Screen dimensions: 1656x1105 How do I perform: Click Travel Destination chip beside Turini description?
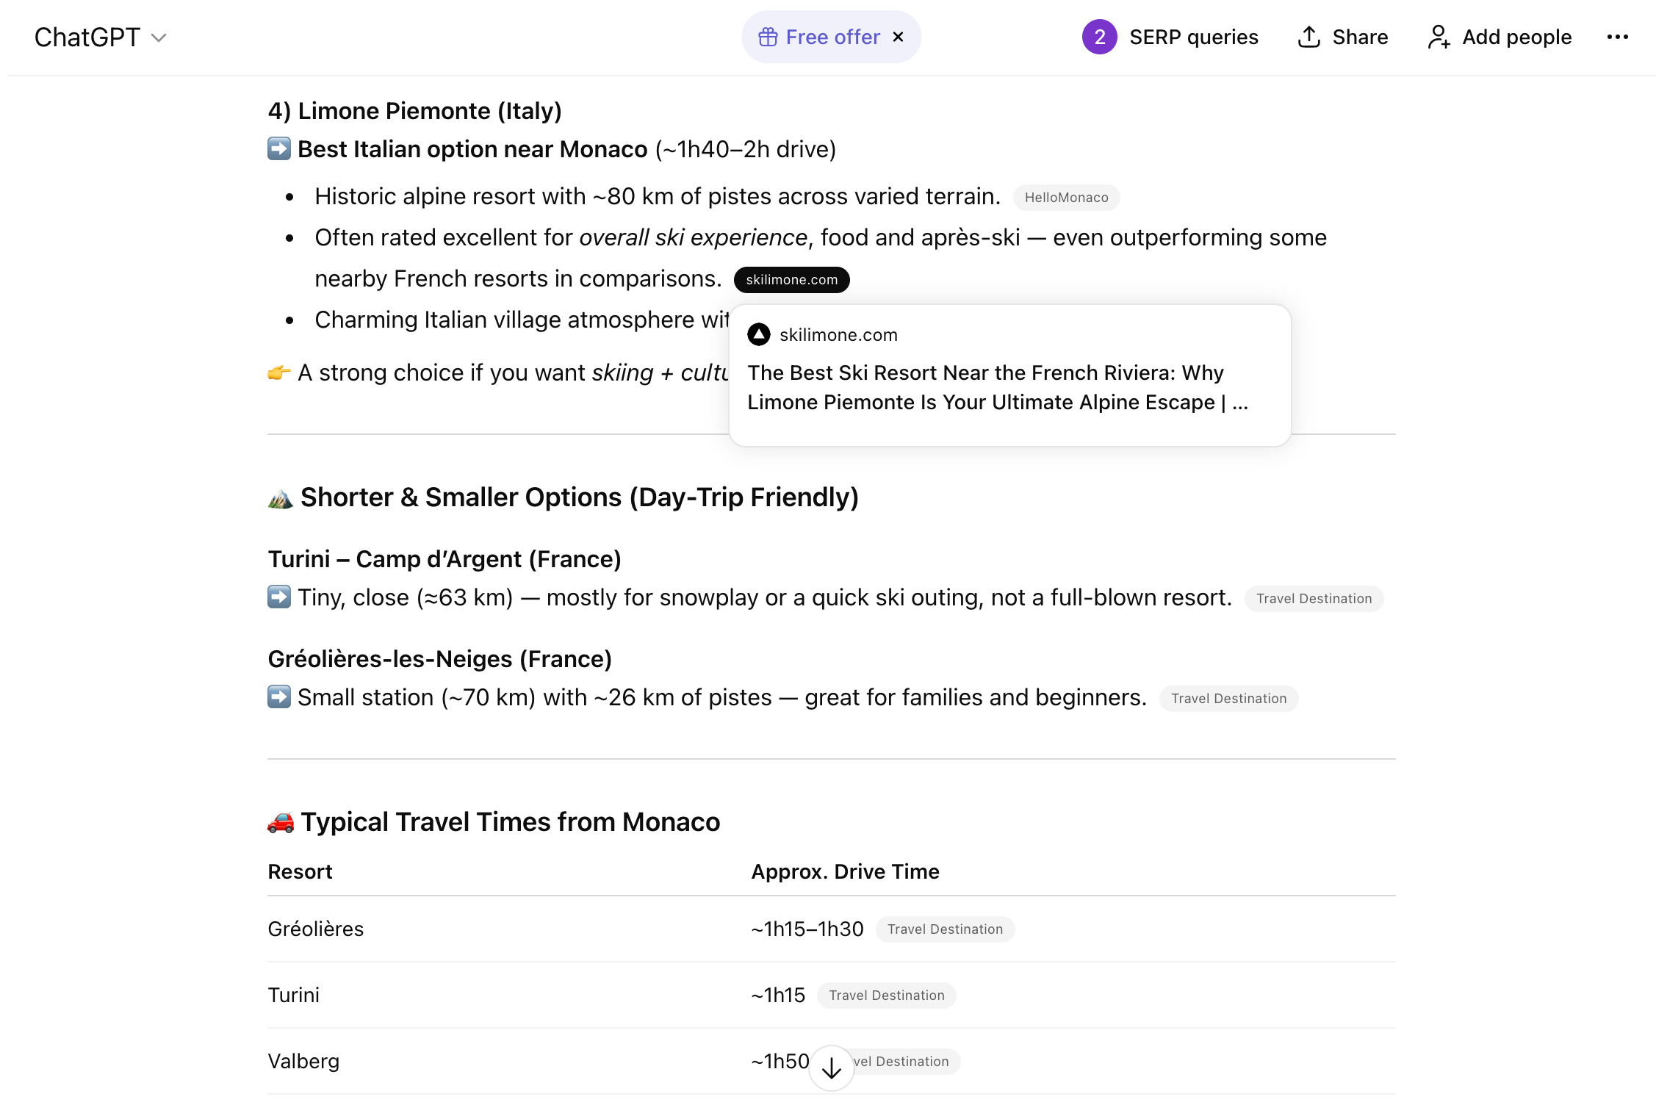tap(1314, 599)
